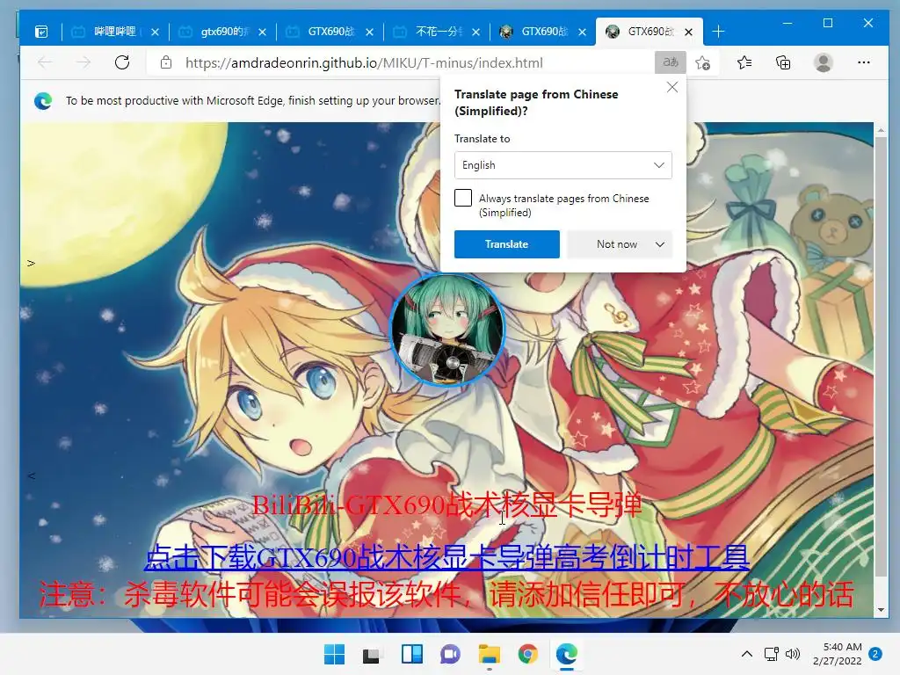Screen dimensions: 900x675
Task: Open the Favorites list
Action: coord(744,62)
